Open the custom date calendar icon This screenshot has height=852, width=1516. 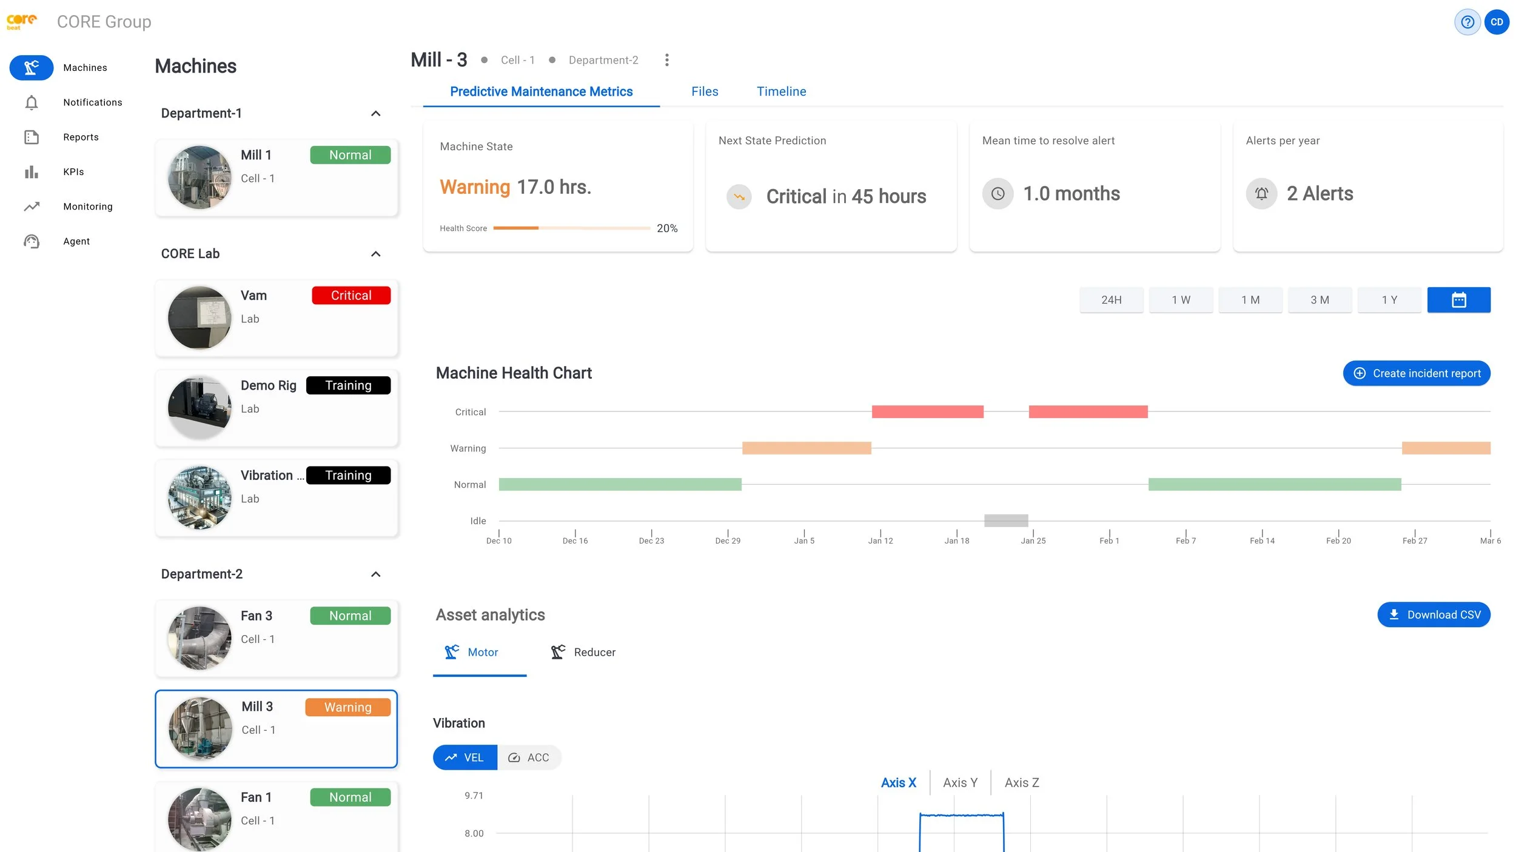click(1458, 300)
